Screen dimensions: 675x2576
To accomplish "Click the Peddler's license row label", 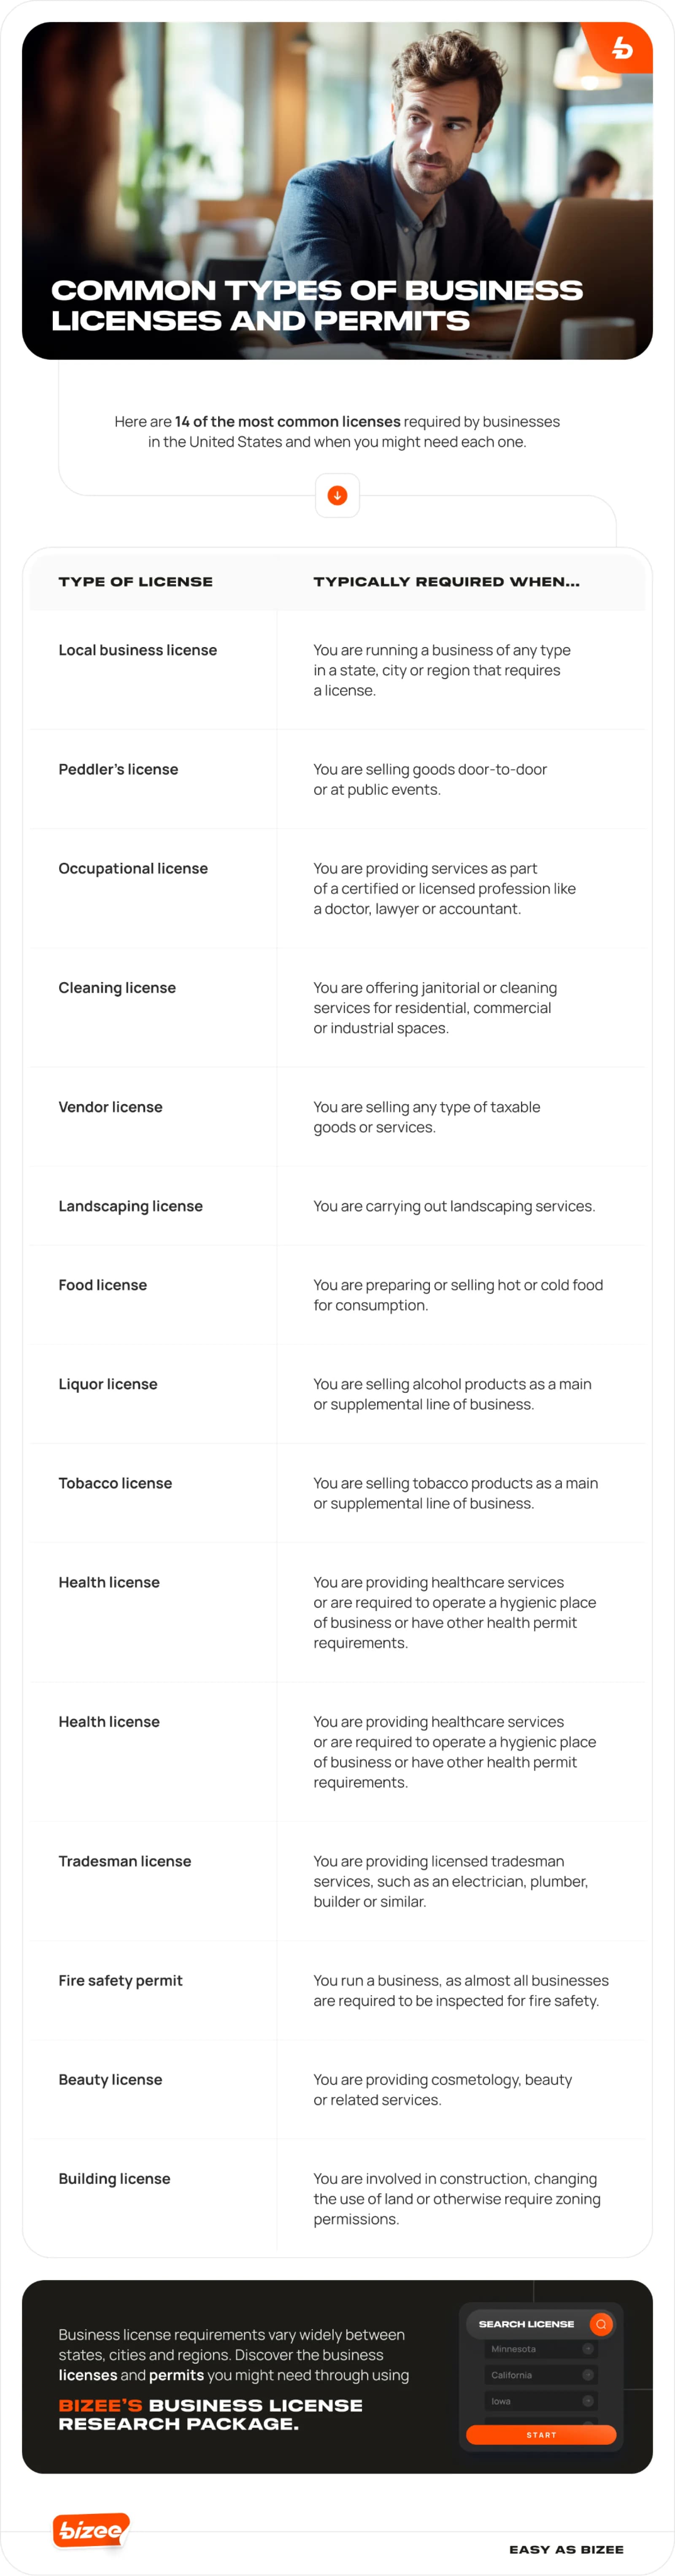I will (118, 769).
